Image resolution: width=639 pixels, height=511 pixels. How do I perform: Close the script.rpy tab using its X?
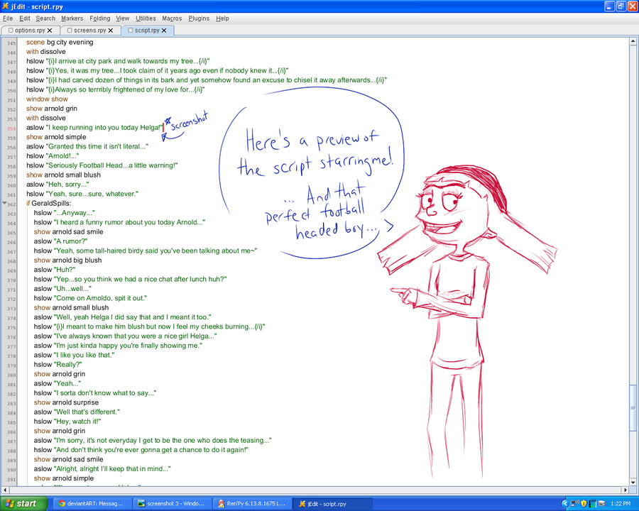pos(164,30)
